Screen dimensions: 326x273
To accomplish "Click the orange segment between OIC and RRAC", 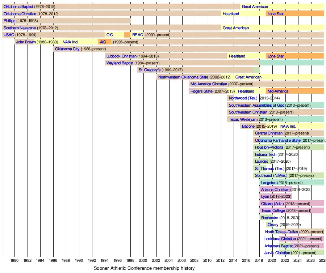I will [127, 35].
